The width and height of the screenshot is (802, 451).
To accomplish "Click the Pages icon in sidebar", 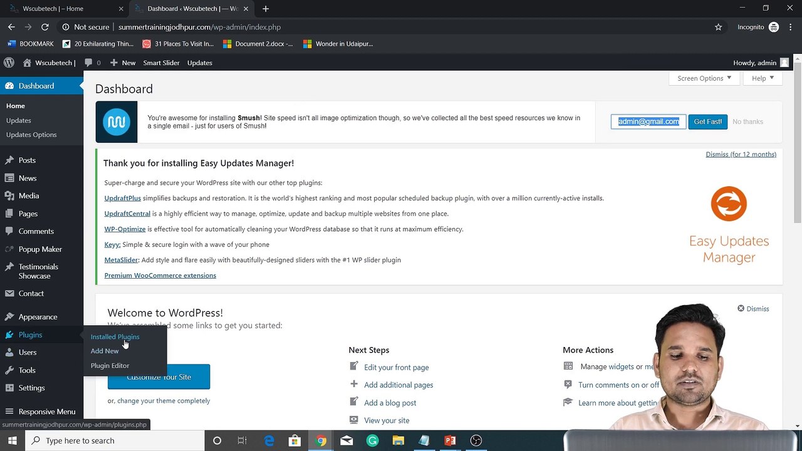I will tap(9, 214).
